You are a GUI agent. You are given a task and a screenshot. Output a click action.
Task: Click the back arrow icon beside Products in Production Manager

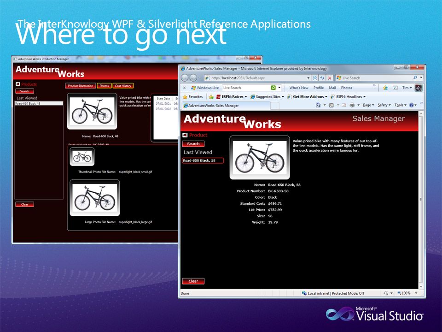[18, 84]
